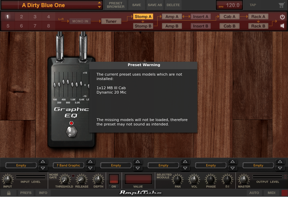Click the red LED on Graphic EQ pedal

pyautogui.click(x=71, y=123)
